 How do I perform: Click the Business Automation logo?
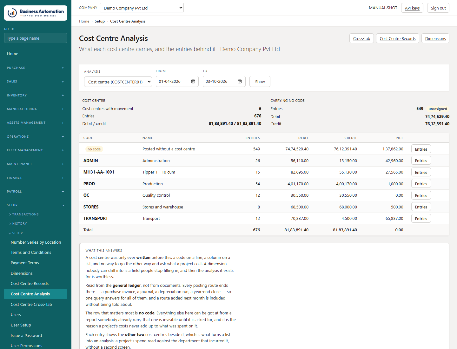(x=36, y=13)
